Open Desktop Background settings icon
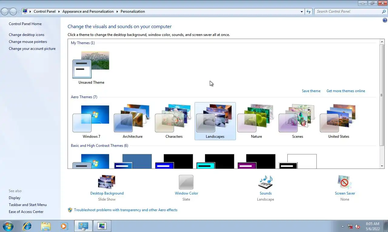The width and height of the screenshot is (388, 232). point(107,182)
